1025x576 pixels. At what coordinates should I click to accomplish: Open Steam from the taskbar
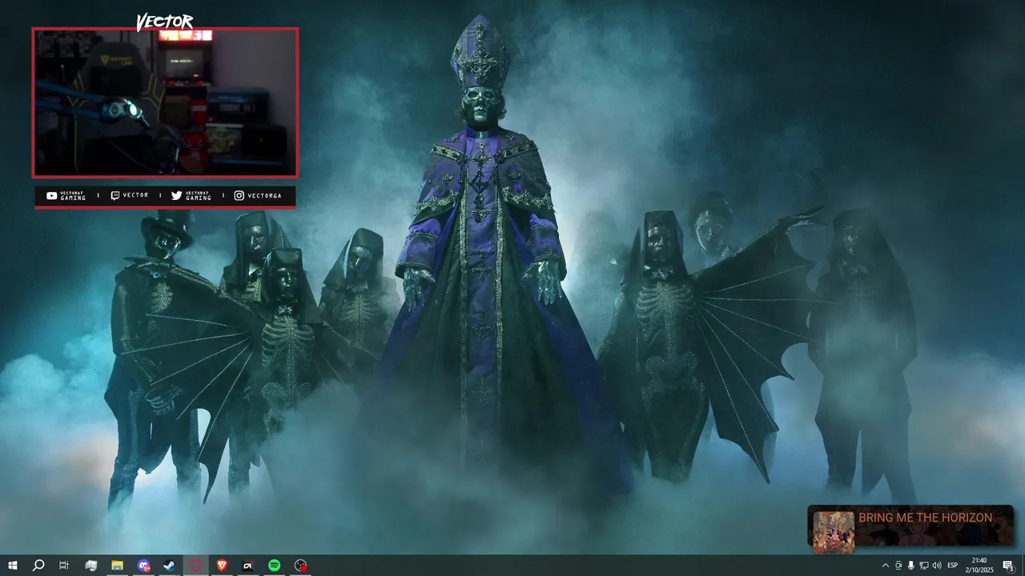(x=170, y=566)
